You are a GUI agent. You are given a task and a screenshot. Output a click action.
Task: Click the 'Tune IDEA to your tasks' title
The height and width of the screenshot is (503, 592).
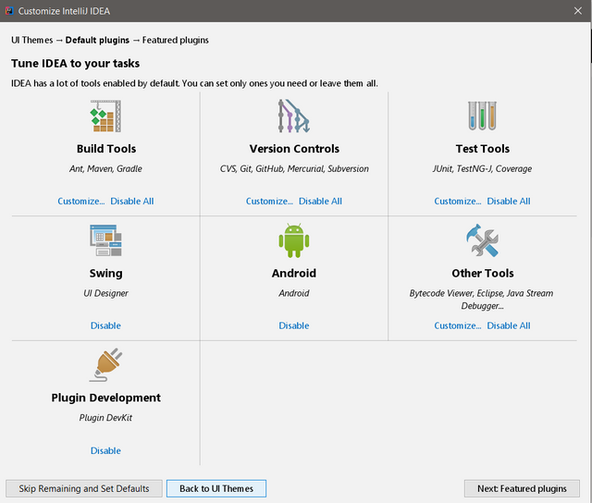pos(75,64)
